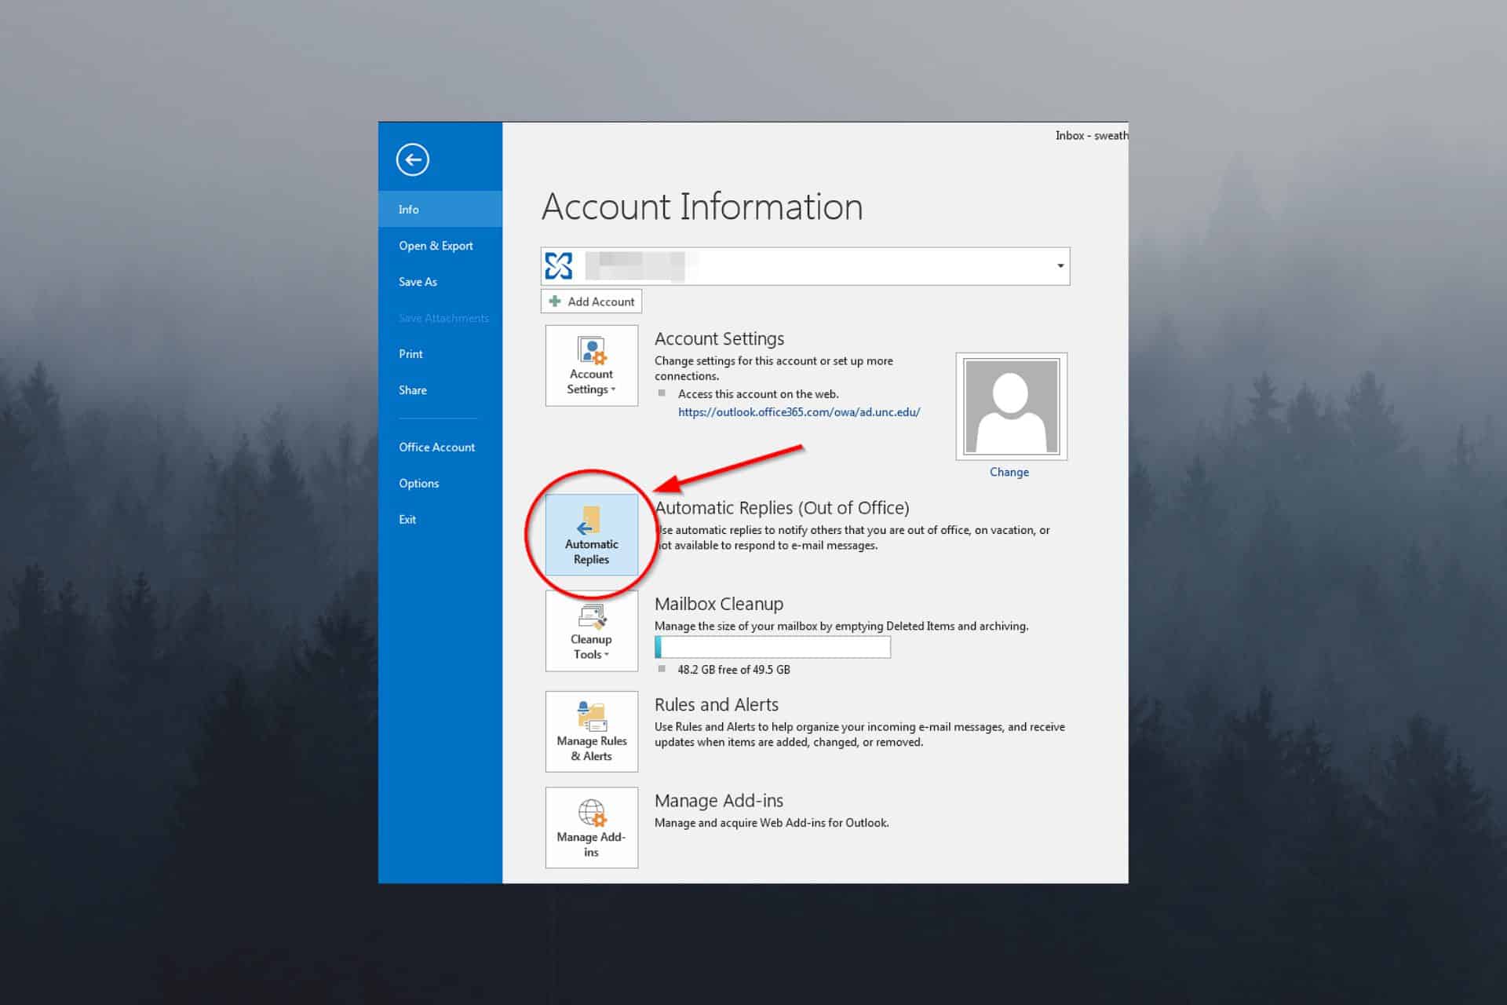This screenshot has height=1005, width=1507.
Task: Enable mailbox cleanup archiving checkbox
Action: click(x=662, y=670)
